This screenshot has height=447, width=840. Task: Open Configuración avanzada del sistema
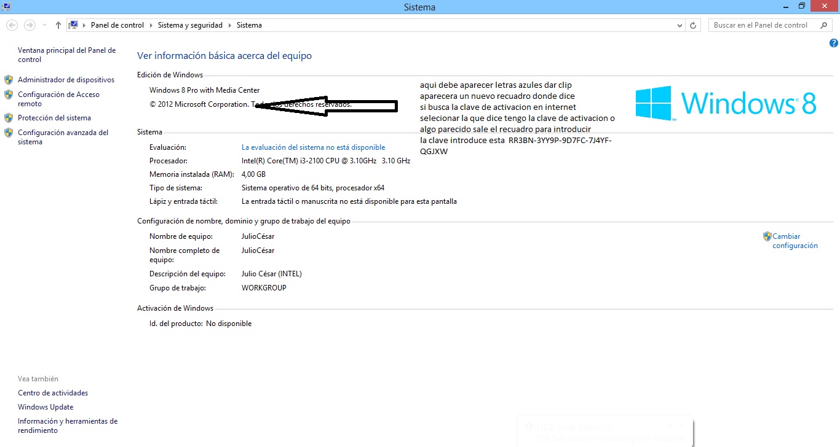pos(63,137)
